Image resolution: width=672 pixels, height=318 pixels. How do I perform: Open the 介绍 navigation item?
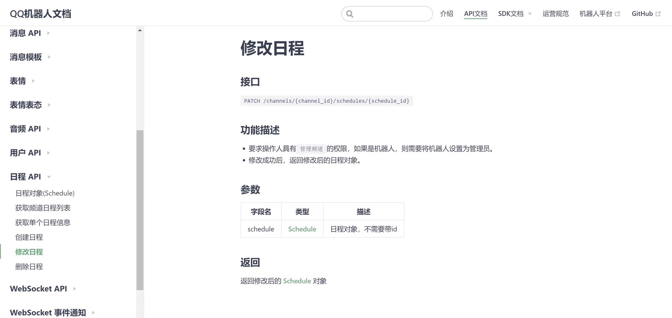click(x=446, y=14)
